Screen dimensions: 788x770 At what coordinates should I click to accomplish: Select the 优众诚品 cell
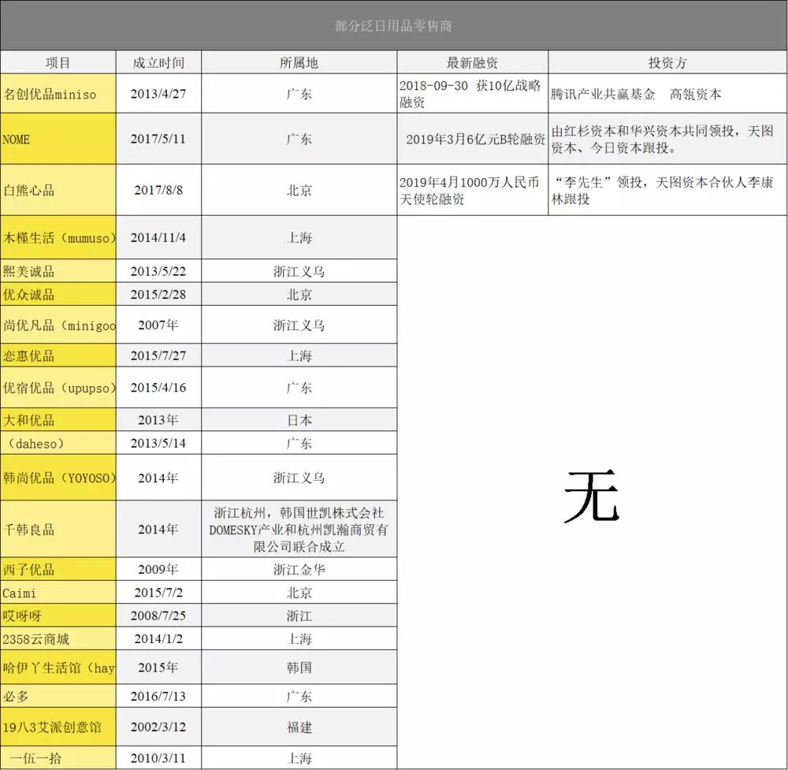click(58, 294)
